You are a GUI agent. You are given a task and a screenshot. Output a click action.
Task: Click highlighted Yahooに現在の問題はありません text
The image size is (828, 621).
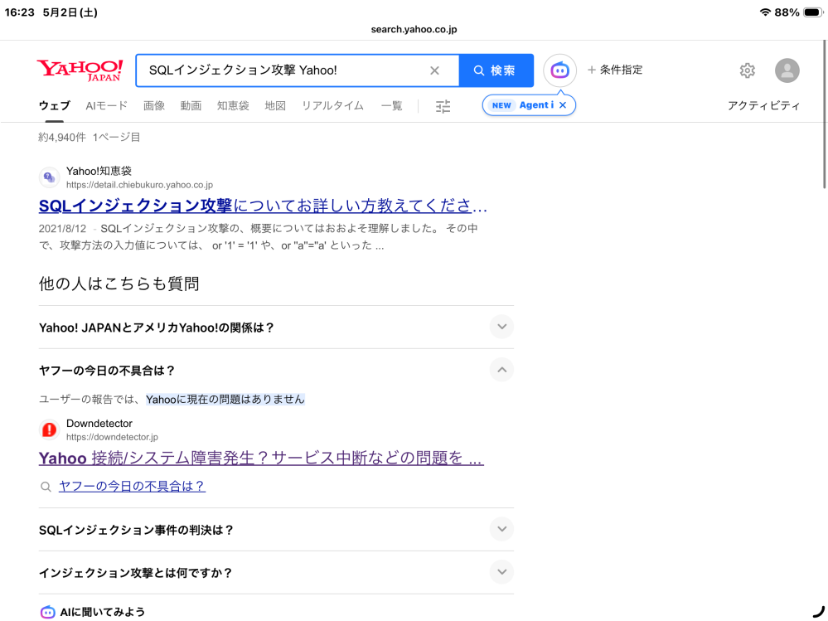(225, 400)
